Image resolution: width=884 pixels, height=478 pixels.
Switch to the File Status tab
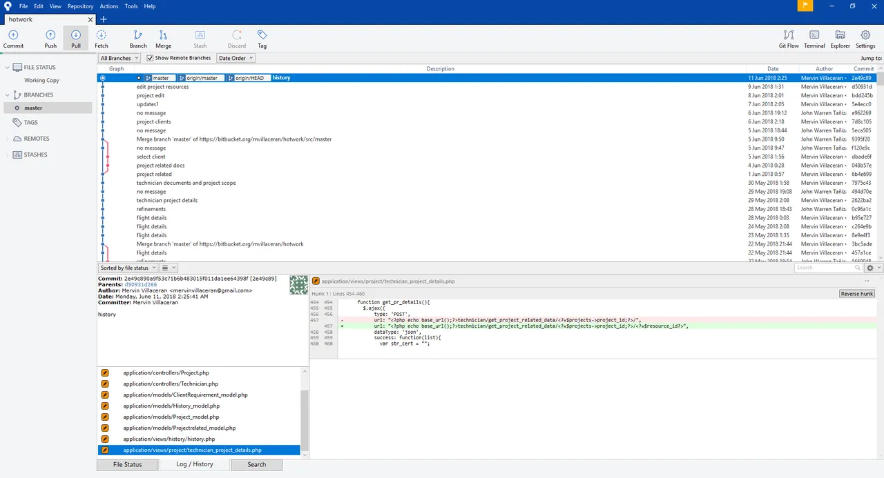point(128,464)
